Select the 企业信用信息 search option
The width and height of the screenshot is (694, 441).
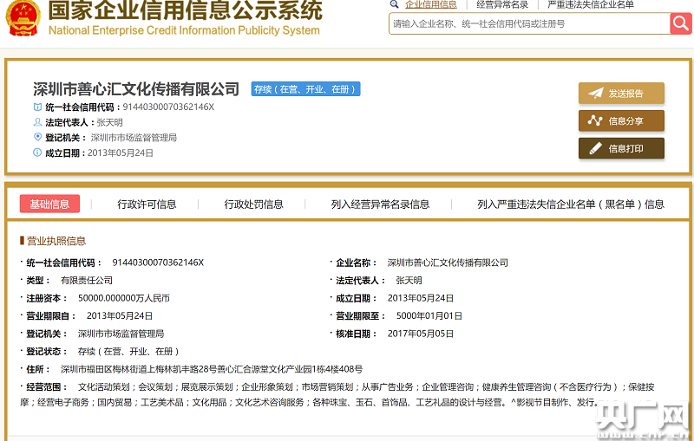[x=430, y=4]
